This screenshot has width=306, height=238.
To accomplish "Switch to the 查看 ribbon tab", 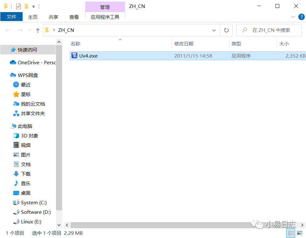I will (x=74, y=17).
